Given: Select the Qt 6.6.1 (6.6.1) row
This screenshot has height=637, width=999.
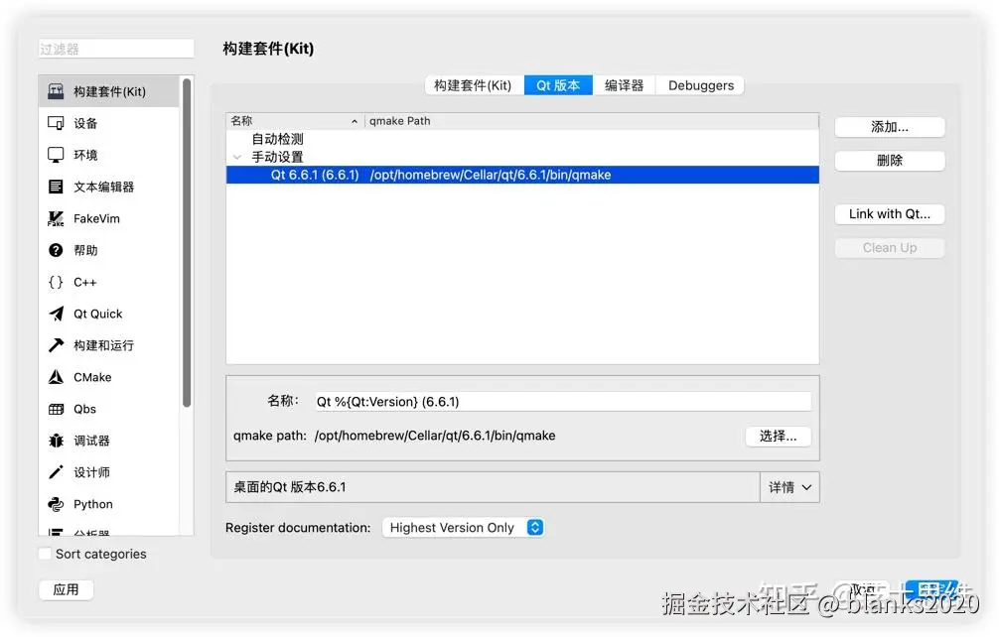Looking at the screenshot, I should coord(522,175).
